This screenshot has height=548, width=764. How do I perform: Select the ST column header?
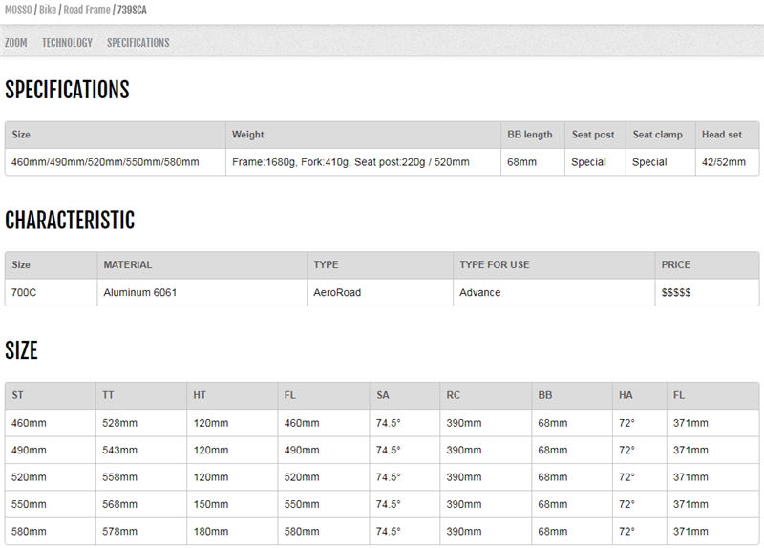point(51,395)
